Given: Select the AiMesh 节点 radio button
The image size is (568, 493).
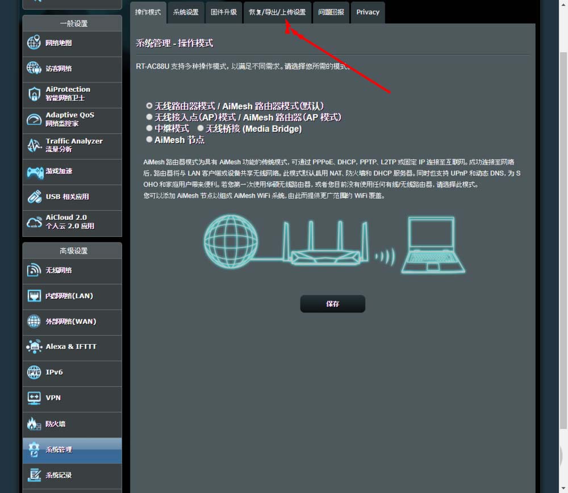Looking at the screenshot, I should tap(149, 139).
